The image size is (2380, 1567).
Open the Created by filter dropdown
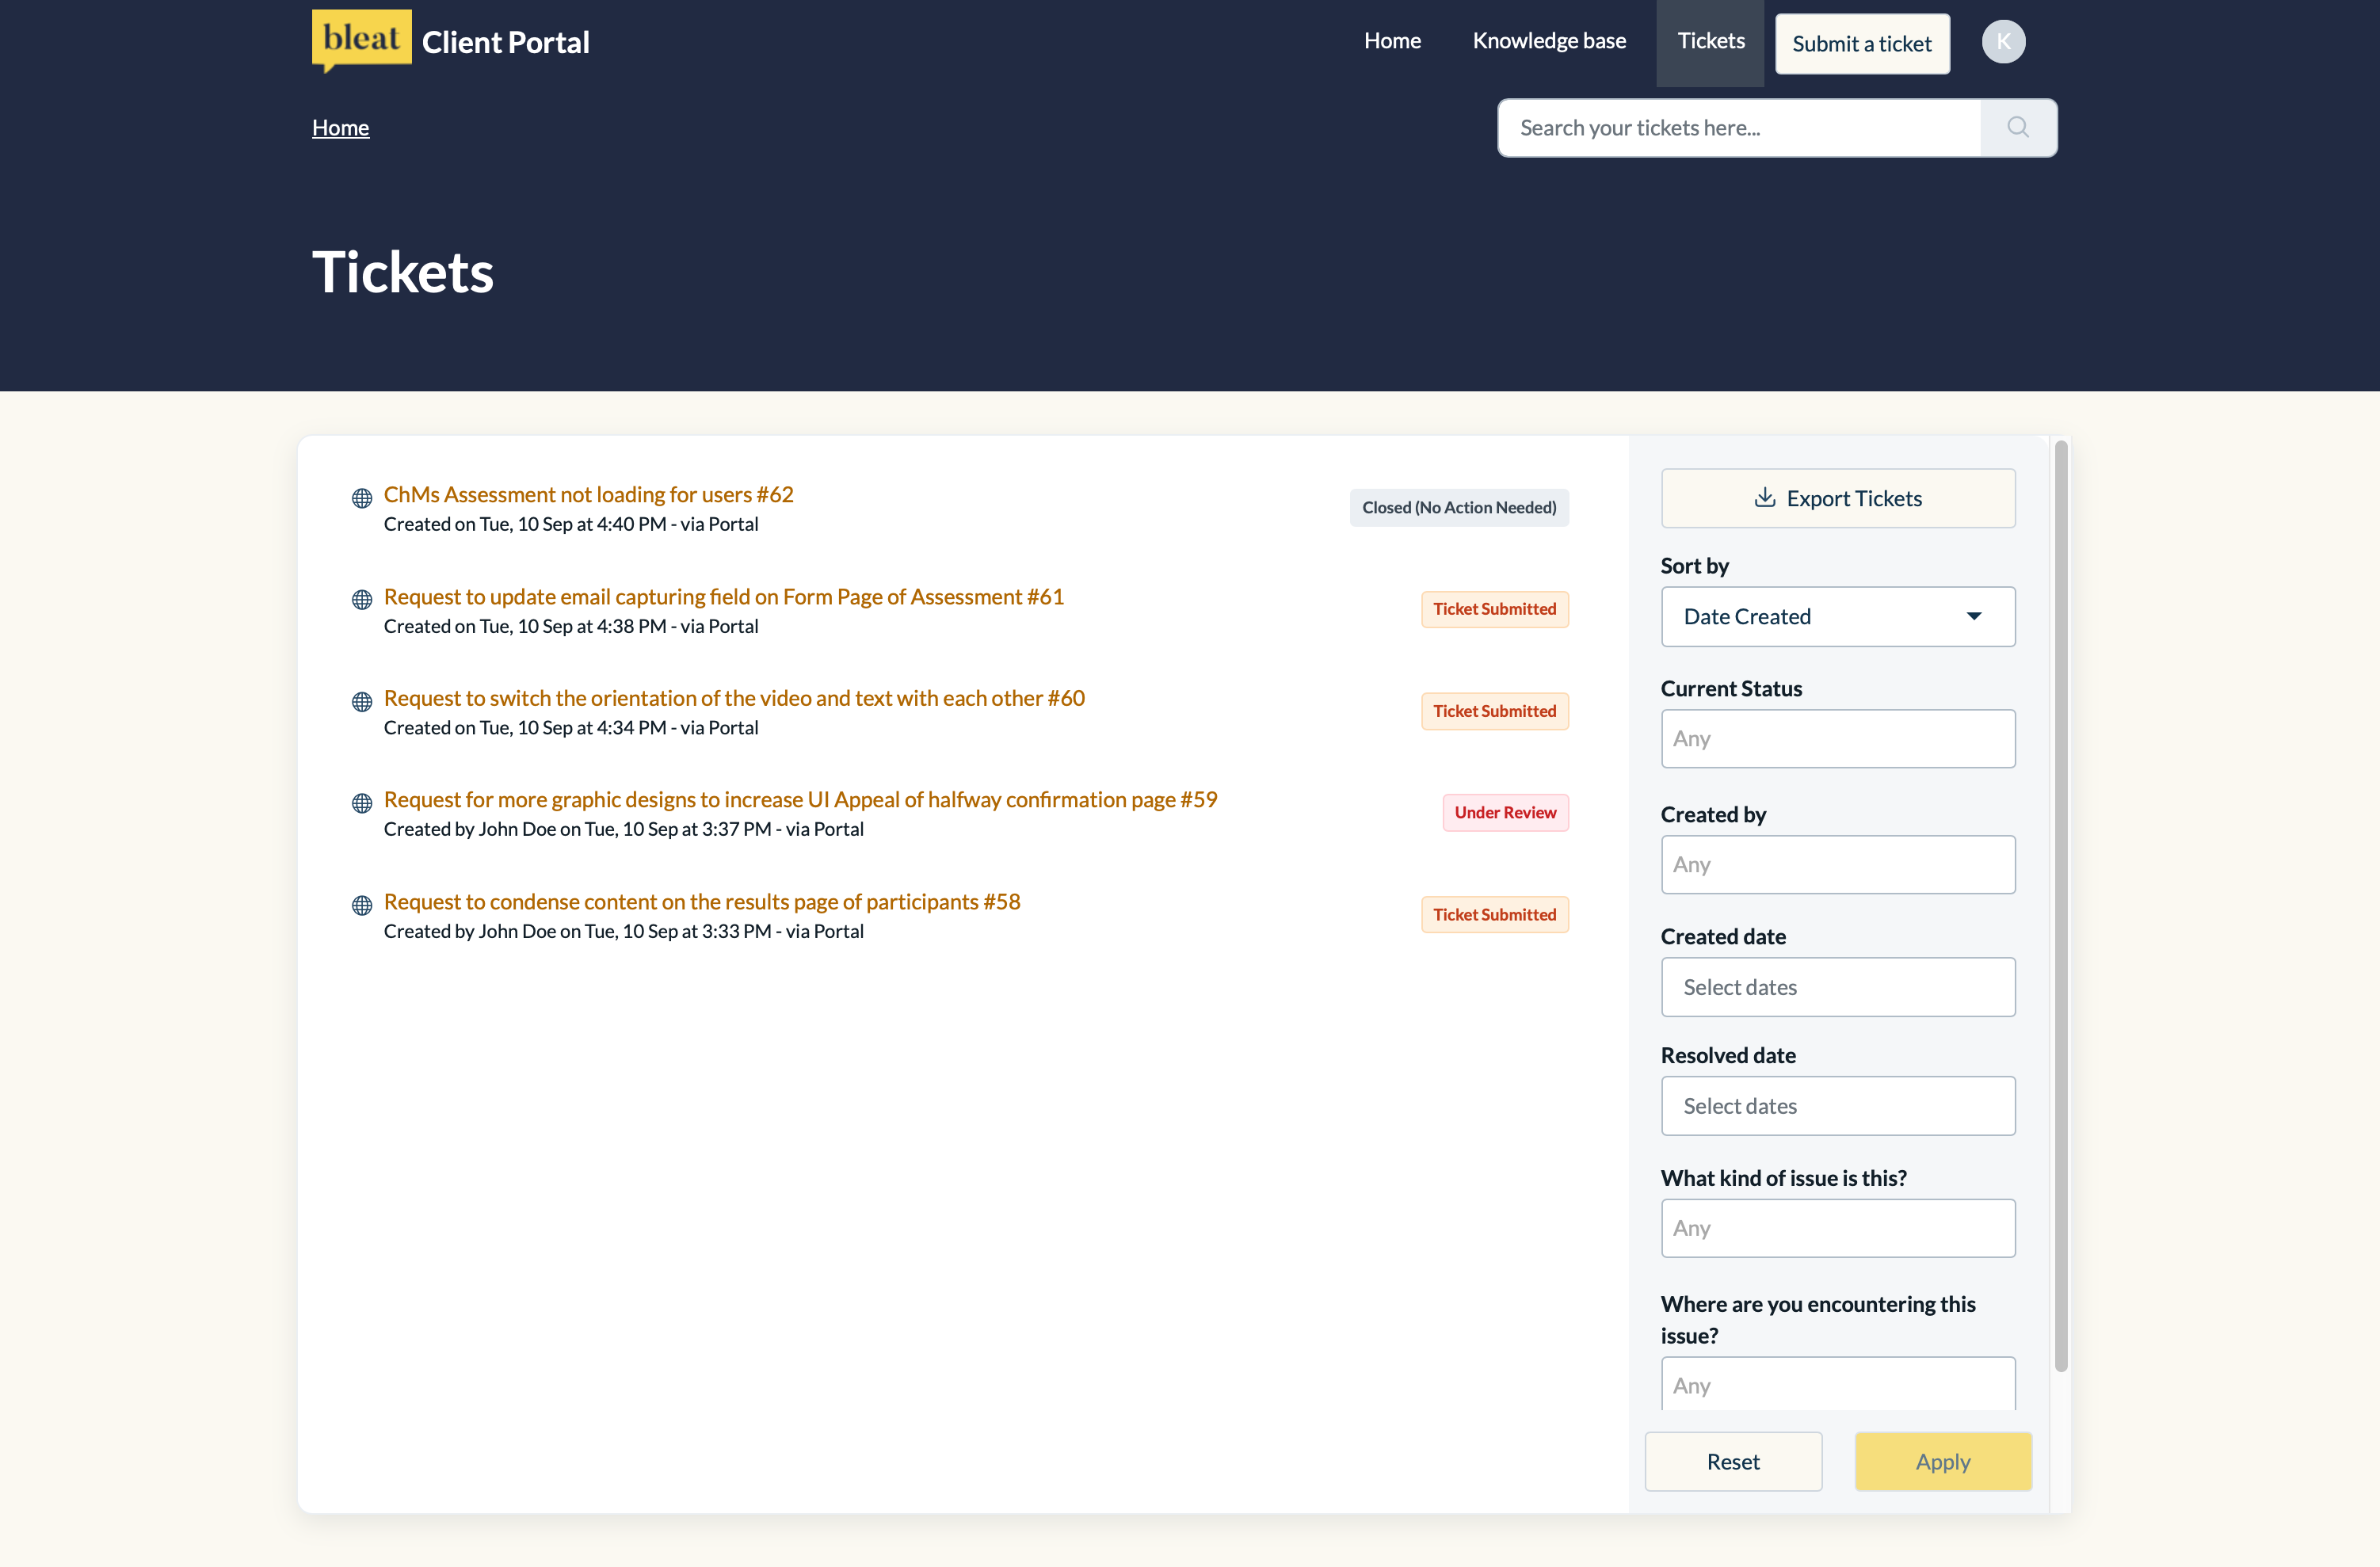click(1837, 865)
